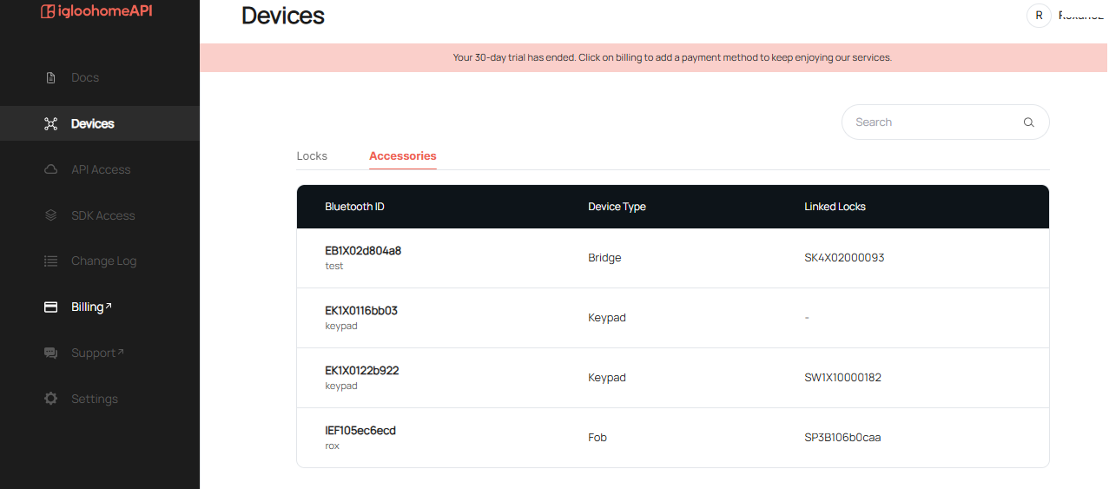This screenshot has width=1109, height=489.
Task: Select the EK1X0116bb03 keypad row
Action: pos(673,318)
